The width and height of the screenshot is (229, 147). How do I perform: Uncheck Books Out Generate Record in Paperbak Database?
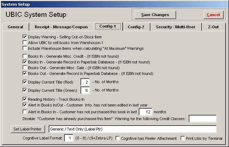point(25,73)
